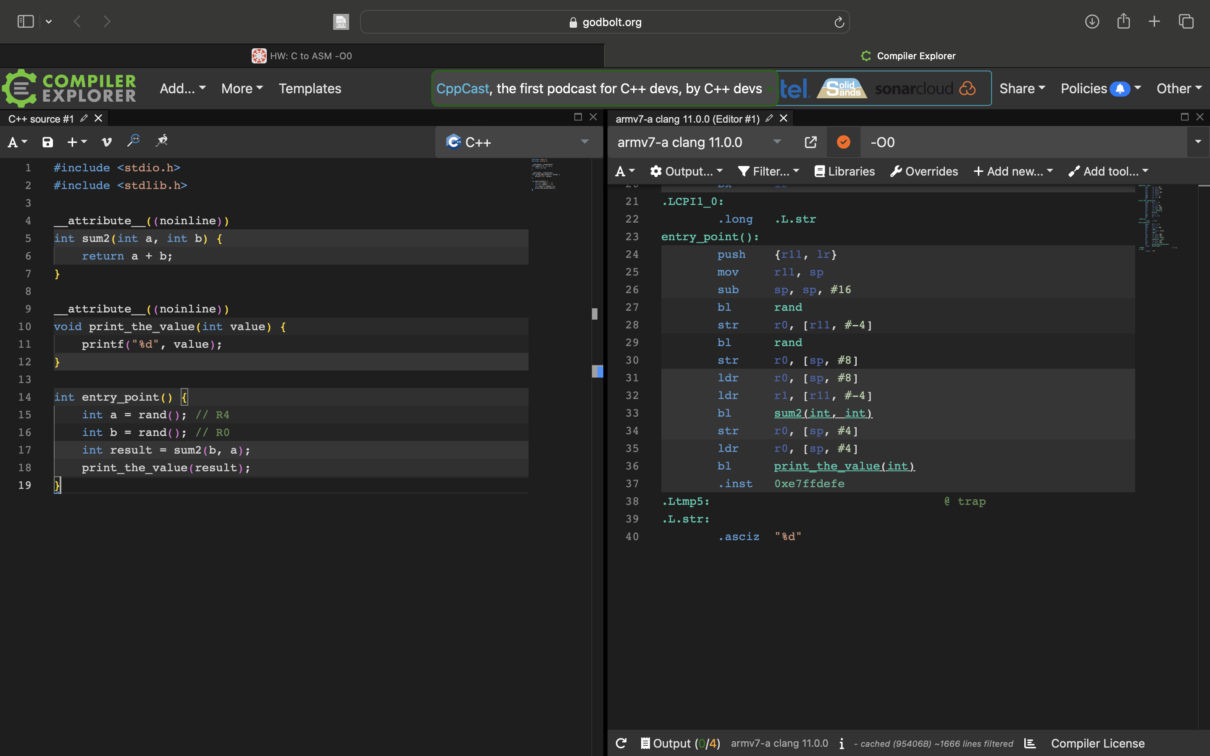Click the orange compilation status check icon
Viewport: 1210px width, 756px height.
(844, 142)
